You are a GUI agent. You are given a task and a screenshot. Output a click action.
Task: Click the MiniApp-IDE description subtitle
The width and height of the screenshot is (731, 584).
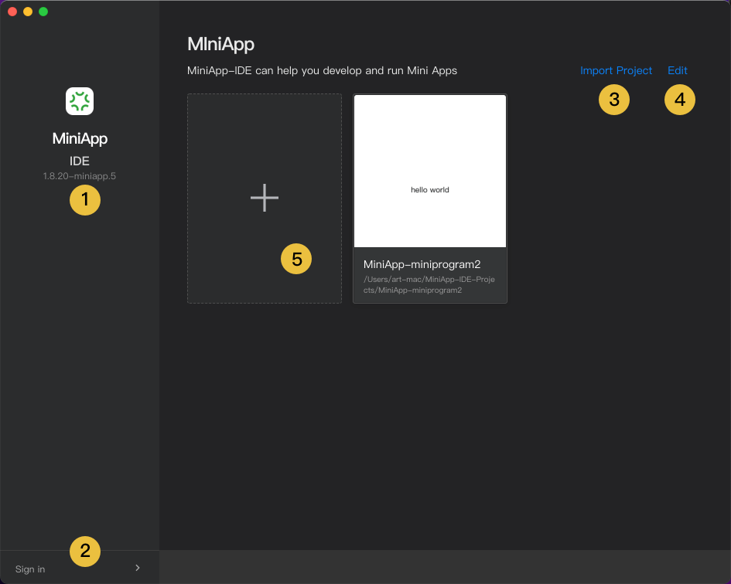click(322, 70)
